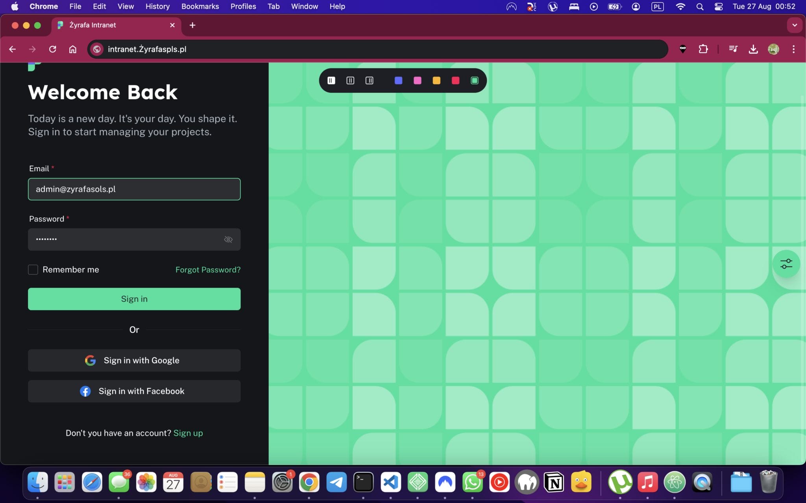This screenshot has width=806, height=503.
Task: Open WhatsApp from the Dock
Action: (x=472, y=482)
